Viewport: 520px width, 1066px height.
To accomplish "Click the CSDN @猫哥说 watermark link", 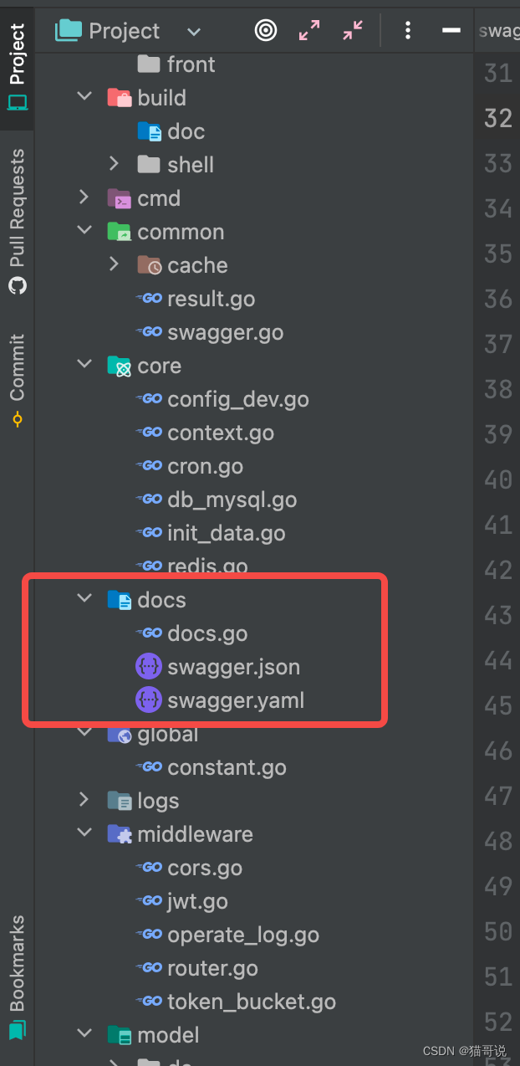I will point(465,1050).
